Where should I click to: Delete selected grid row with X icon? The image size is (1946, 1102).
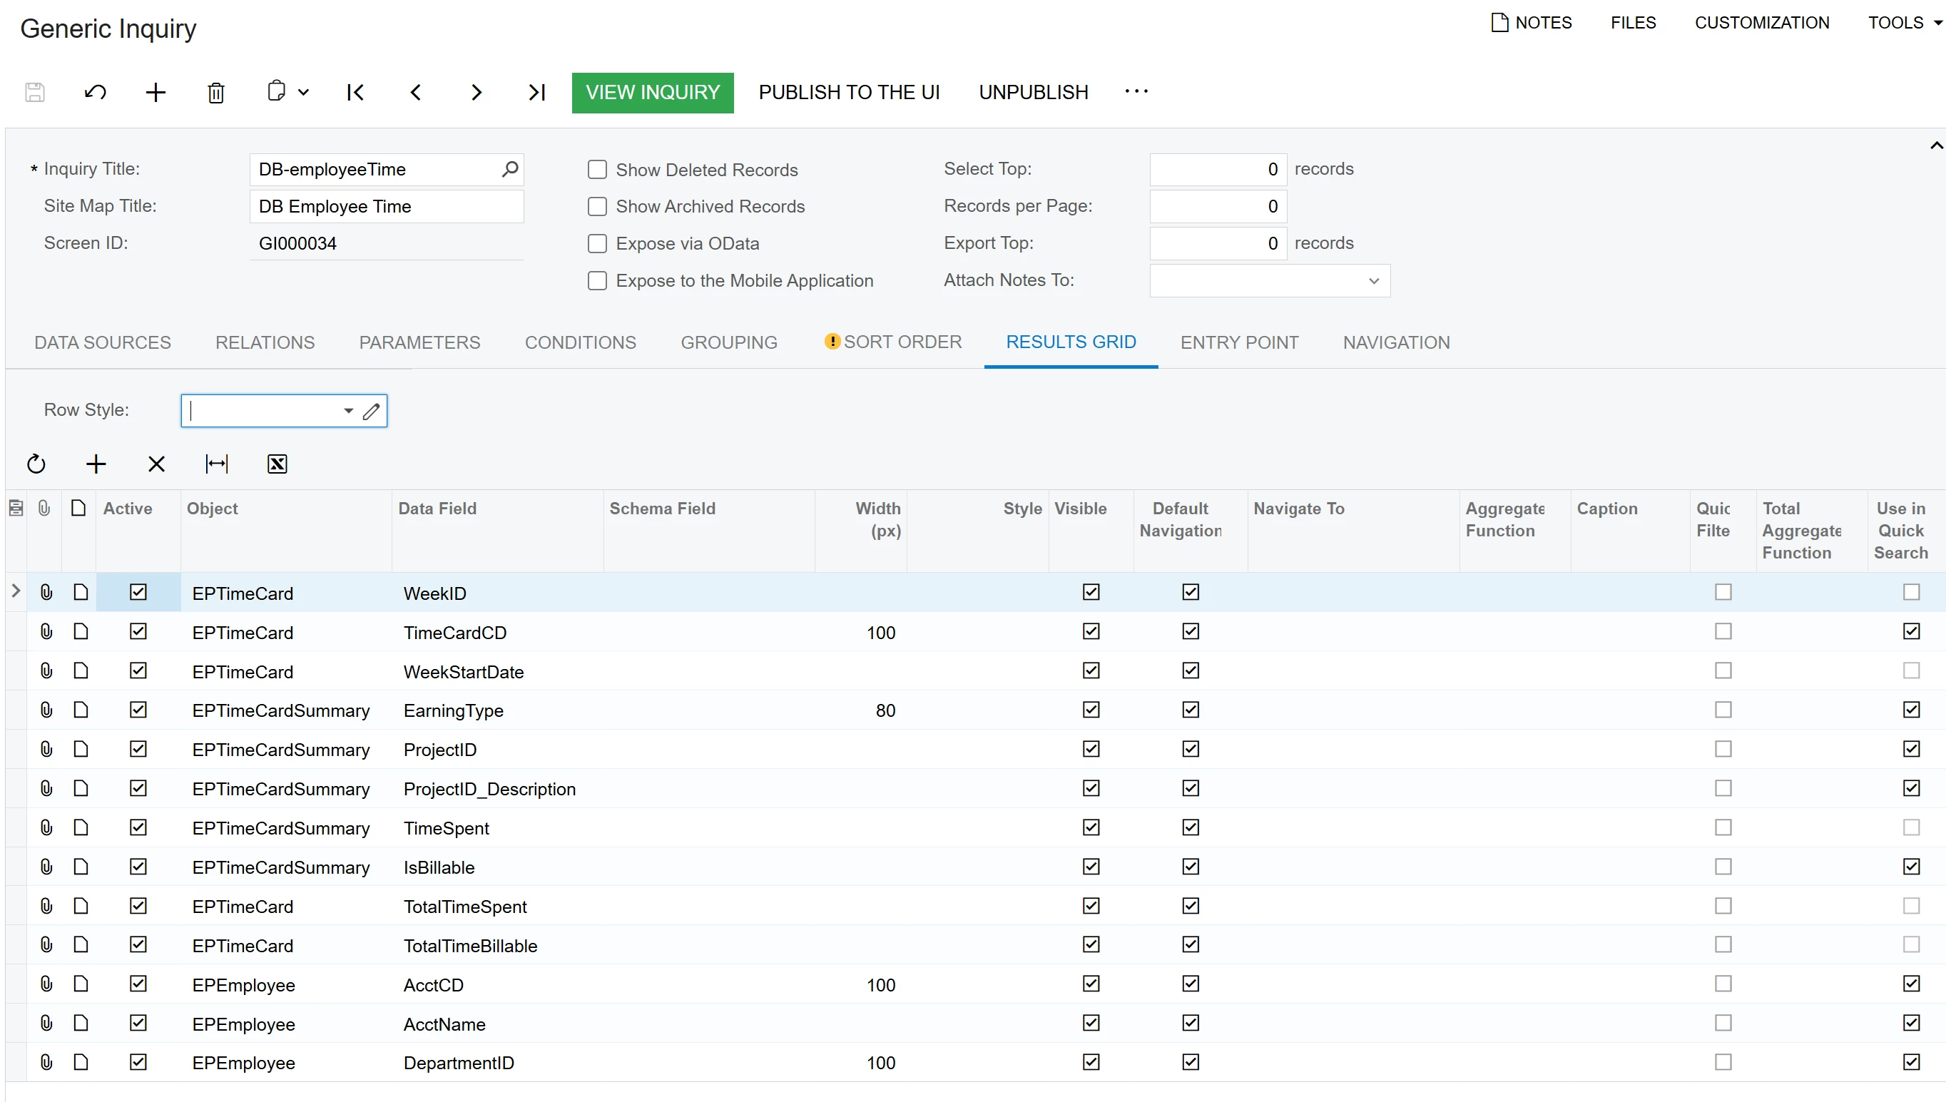point(156,464)
